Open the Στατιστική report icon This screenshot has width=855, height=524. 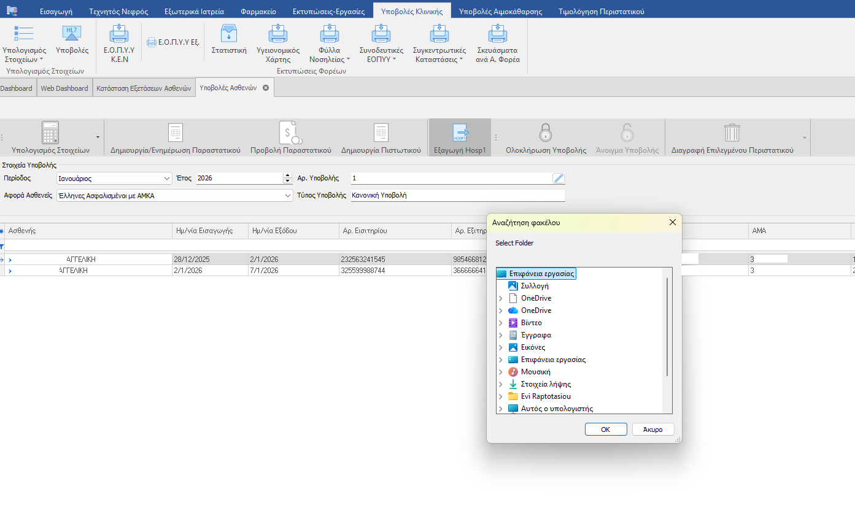click(228, 34)
